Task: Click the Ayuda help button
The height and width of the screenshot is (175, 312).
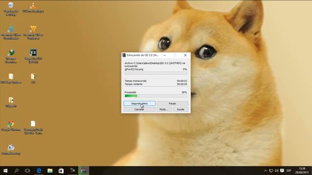Action: (180, 109)
